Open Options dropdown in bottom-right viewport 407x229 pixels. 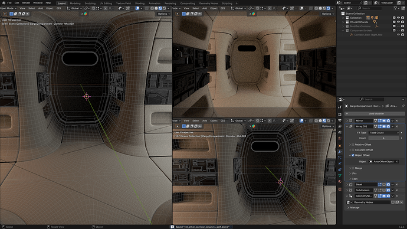click(x=327, y=126)
